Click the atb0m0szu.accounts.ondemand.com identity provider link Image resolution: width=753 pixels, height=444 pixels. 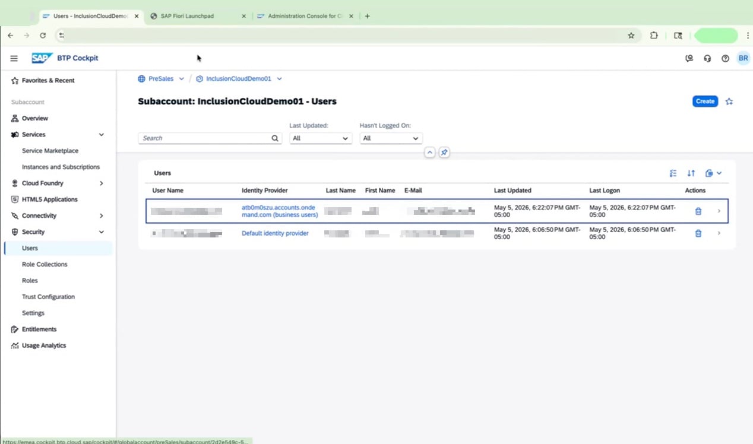coord(280,211)
